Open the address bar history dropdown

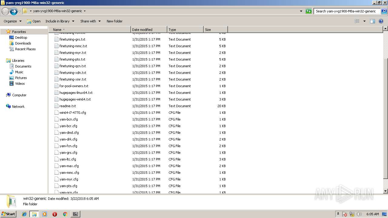click(301, 11)
